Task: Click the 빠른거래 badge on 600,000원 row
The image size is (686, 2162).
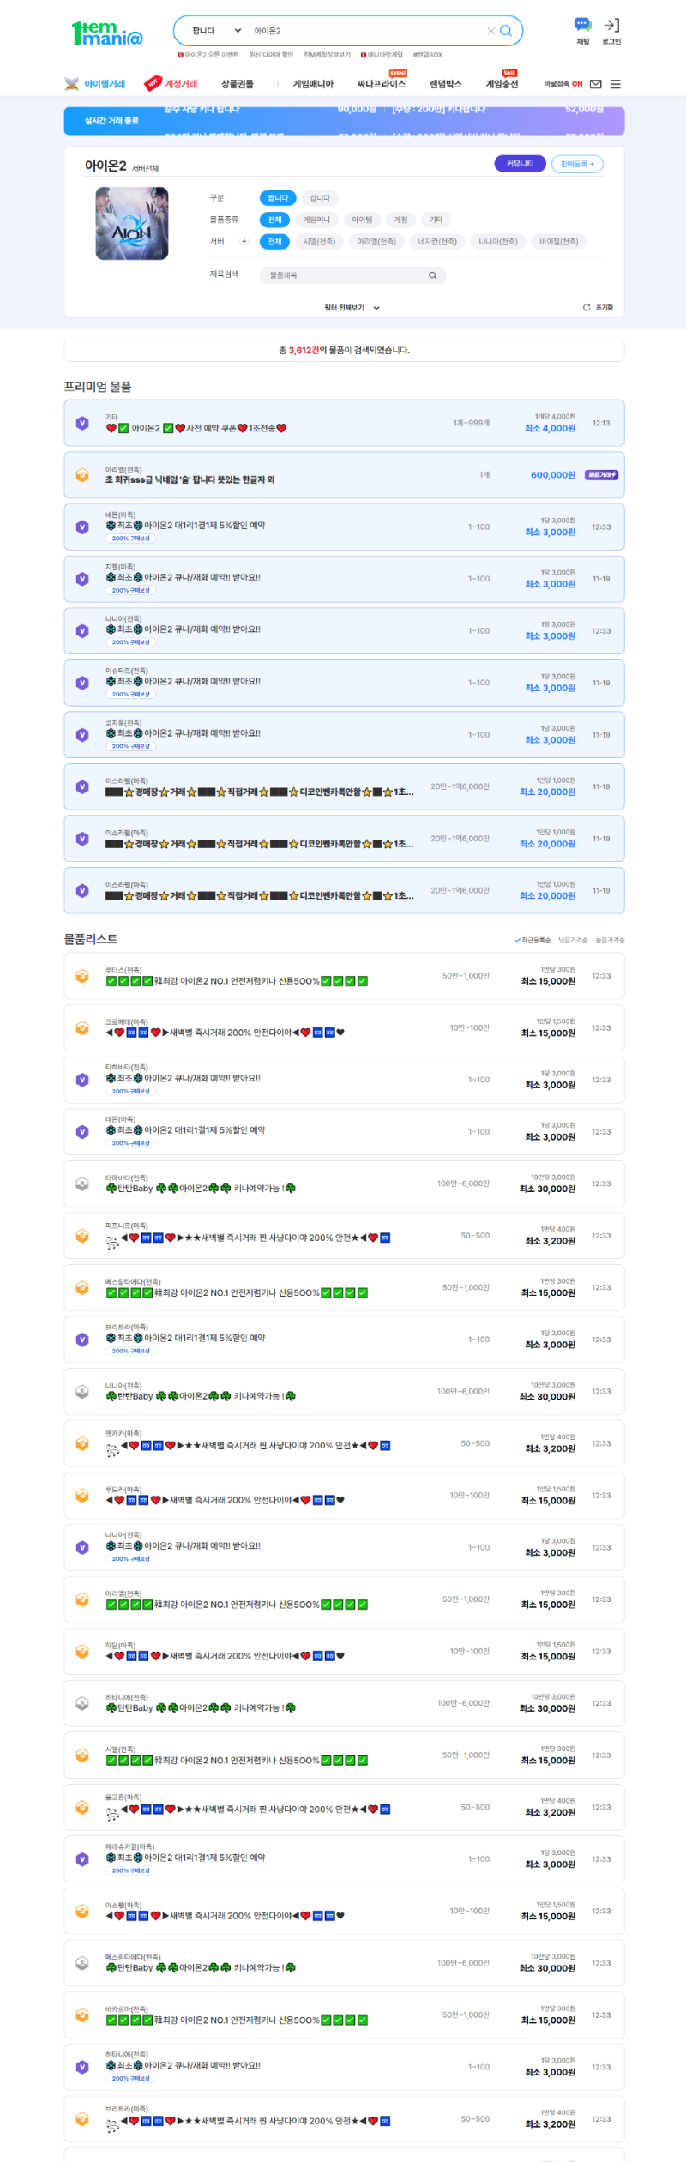Action: tap(601, 475)
